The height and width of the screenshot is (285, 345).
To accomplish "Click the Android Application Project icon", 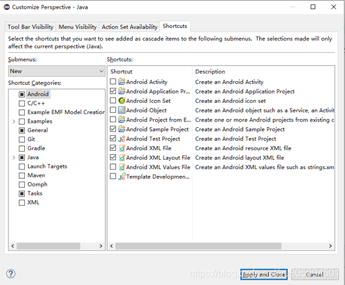I will (121, 91).
